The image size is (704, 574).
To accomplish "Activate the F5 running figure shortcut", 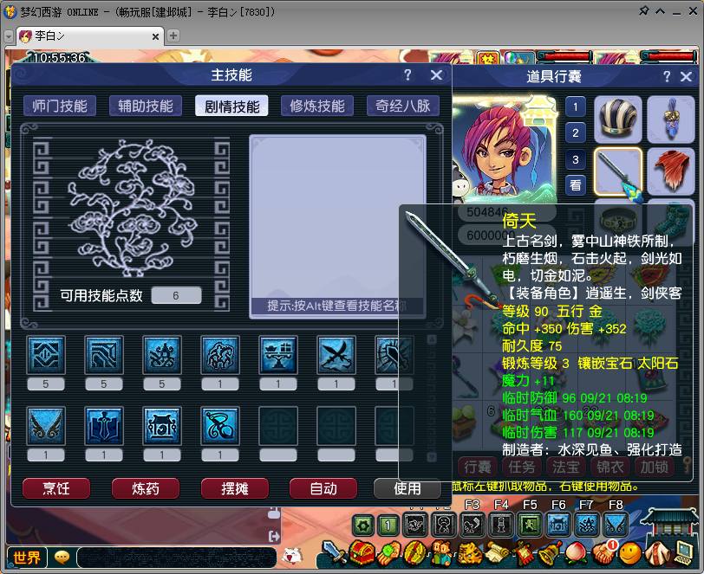I will (x=530, y=526).
